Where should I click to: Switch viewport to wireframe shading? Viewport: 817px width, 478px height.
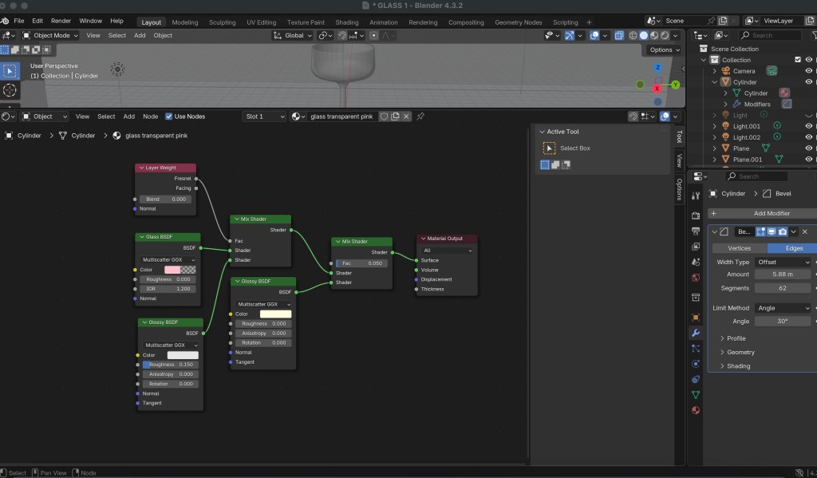[x=633, y=35]
